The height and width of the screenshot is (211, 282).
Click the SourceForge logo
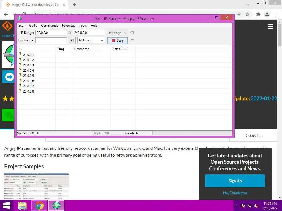pyautogui.click(x=7, y=26)
